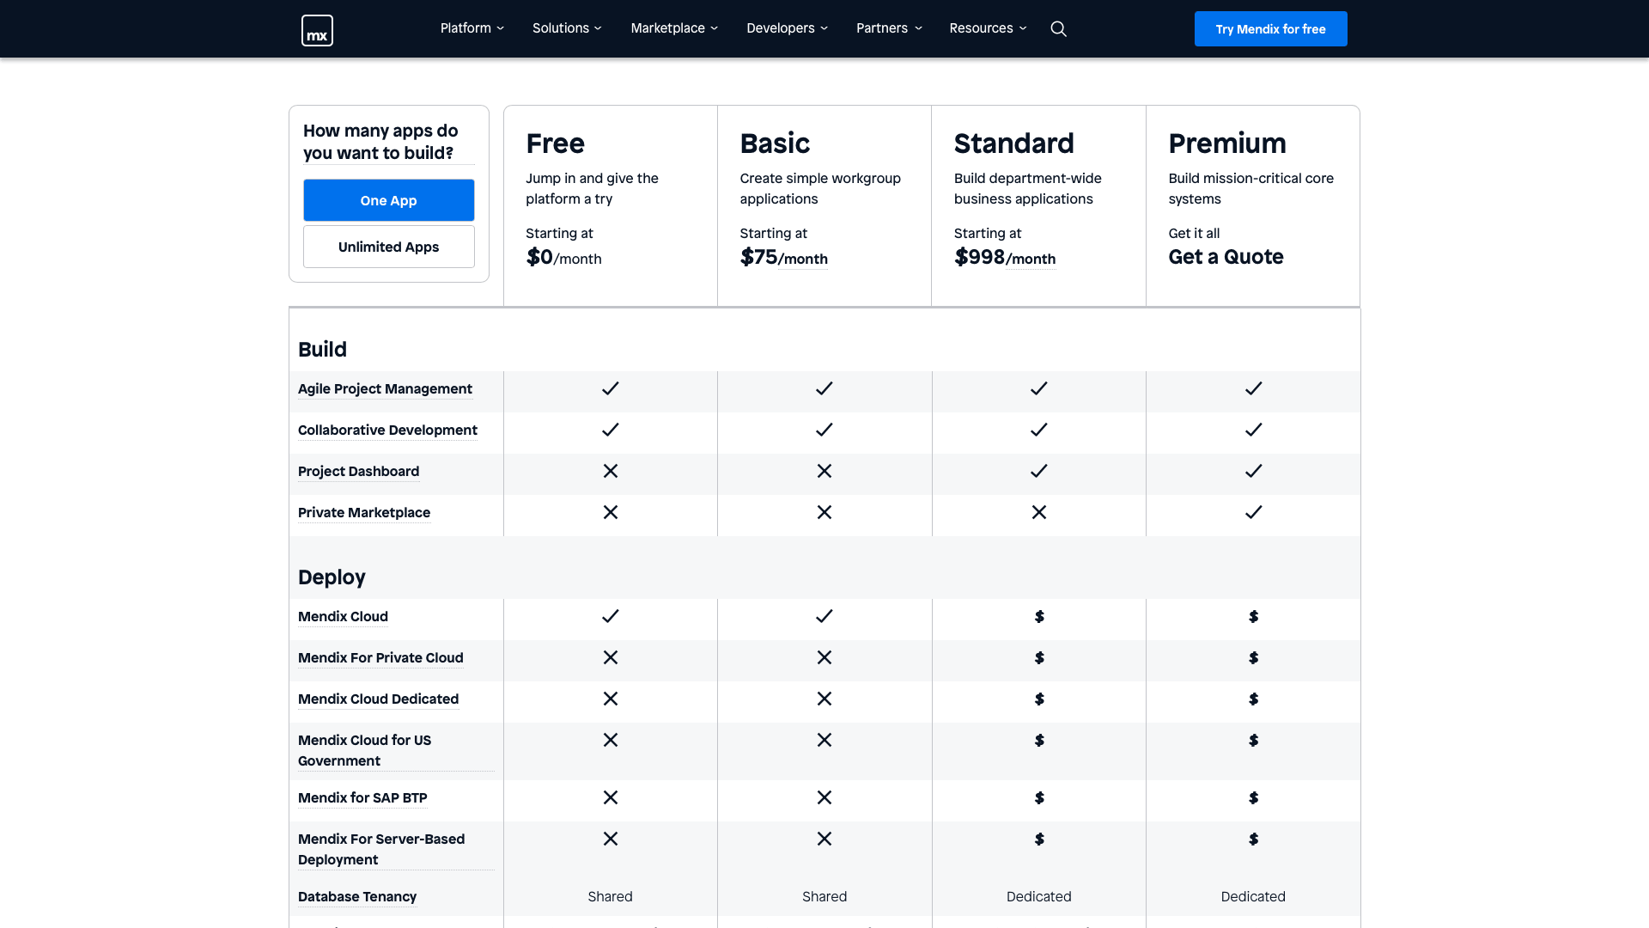This screenshot has height=928, width=1649.
Task: Click the search icon in navbar
Action: tap(1058, 28)
